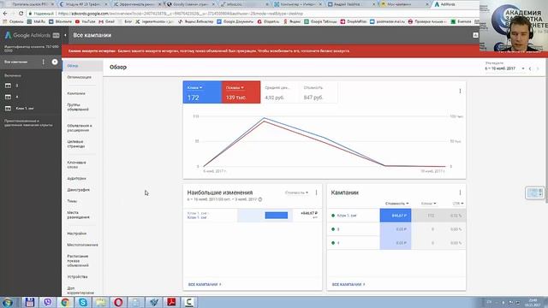Image resolution: width=548 pixels, height=308 pixels.
Task: Click the white circular button in campaigns sidebar
Action: 55,62
